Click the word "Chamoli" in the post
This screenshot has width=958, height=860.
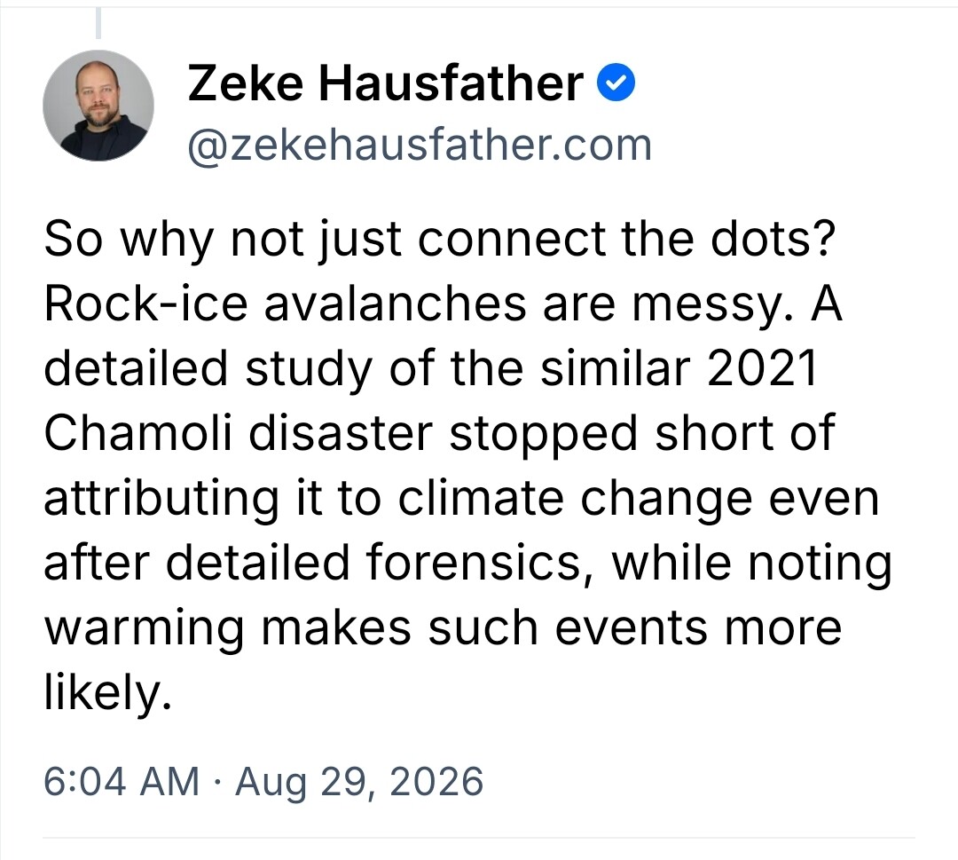(138, 433)
